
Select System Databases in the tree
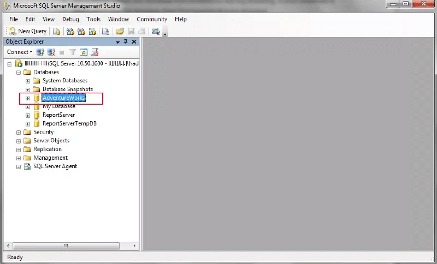click(65, 81)
